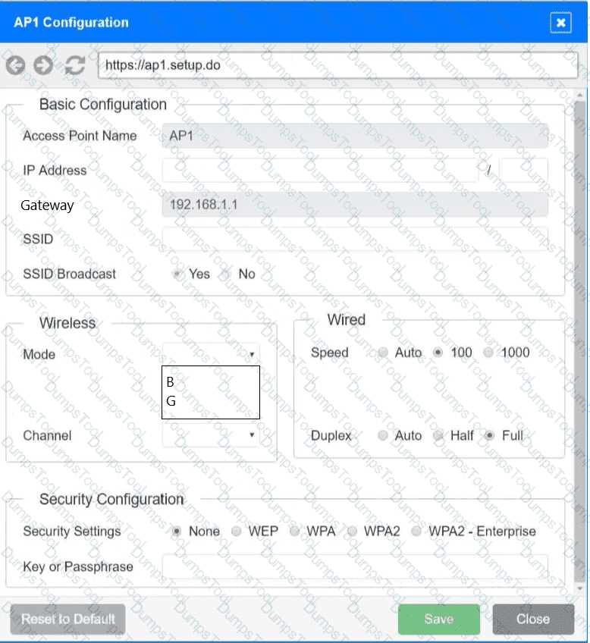Viewport: 590px width, 643px height.
Task: Click the browser forward arrow icon
Action: pos(44,65)
